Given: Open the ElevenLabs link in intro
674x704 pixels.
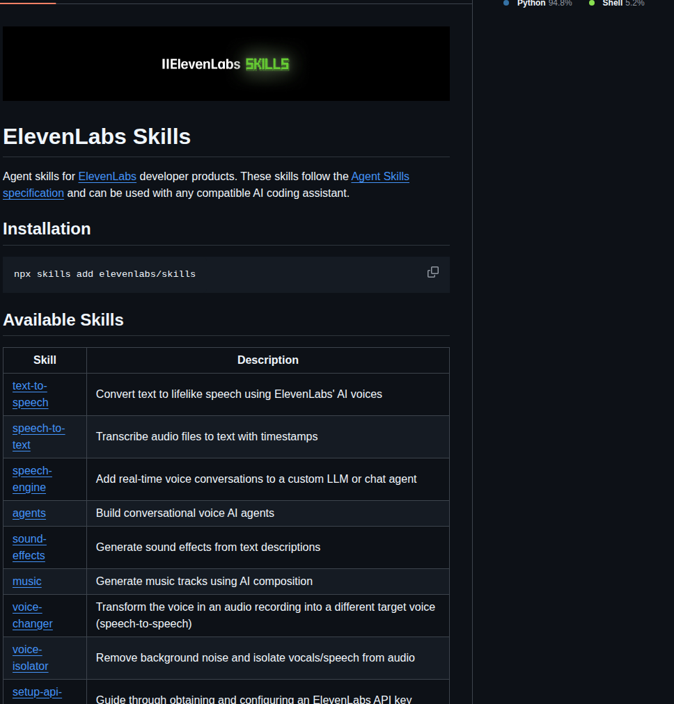Looking at the screenshot, I should tap(107, 177).
